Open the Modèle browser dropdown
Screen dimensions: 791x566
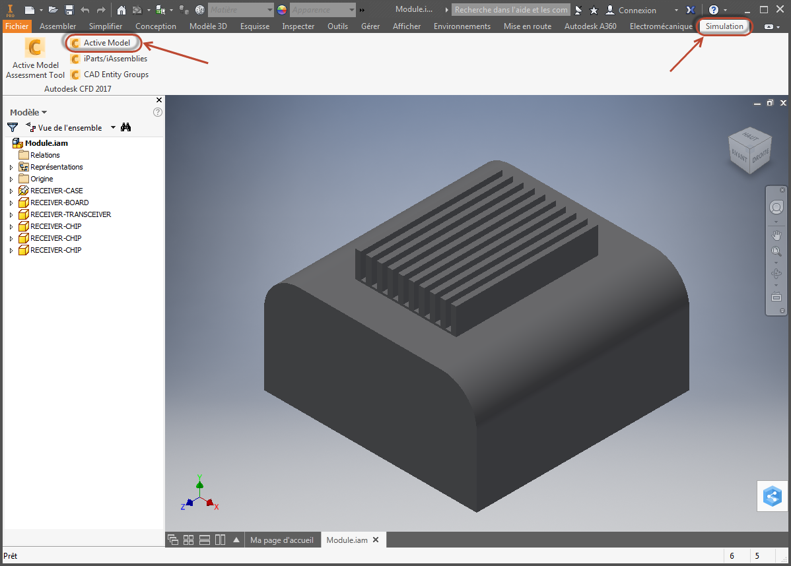28,112
